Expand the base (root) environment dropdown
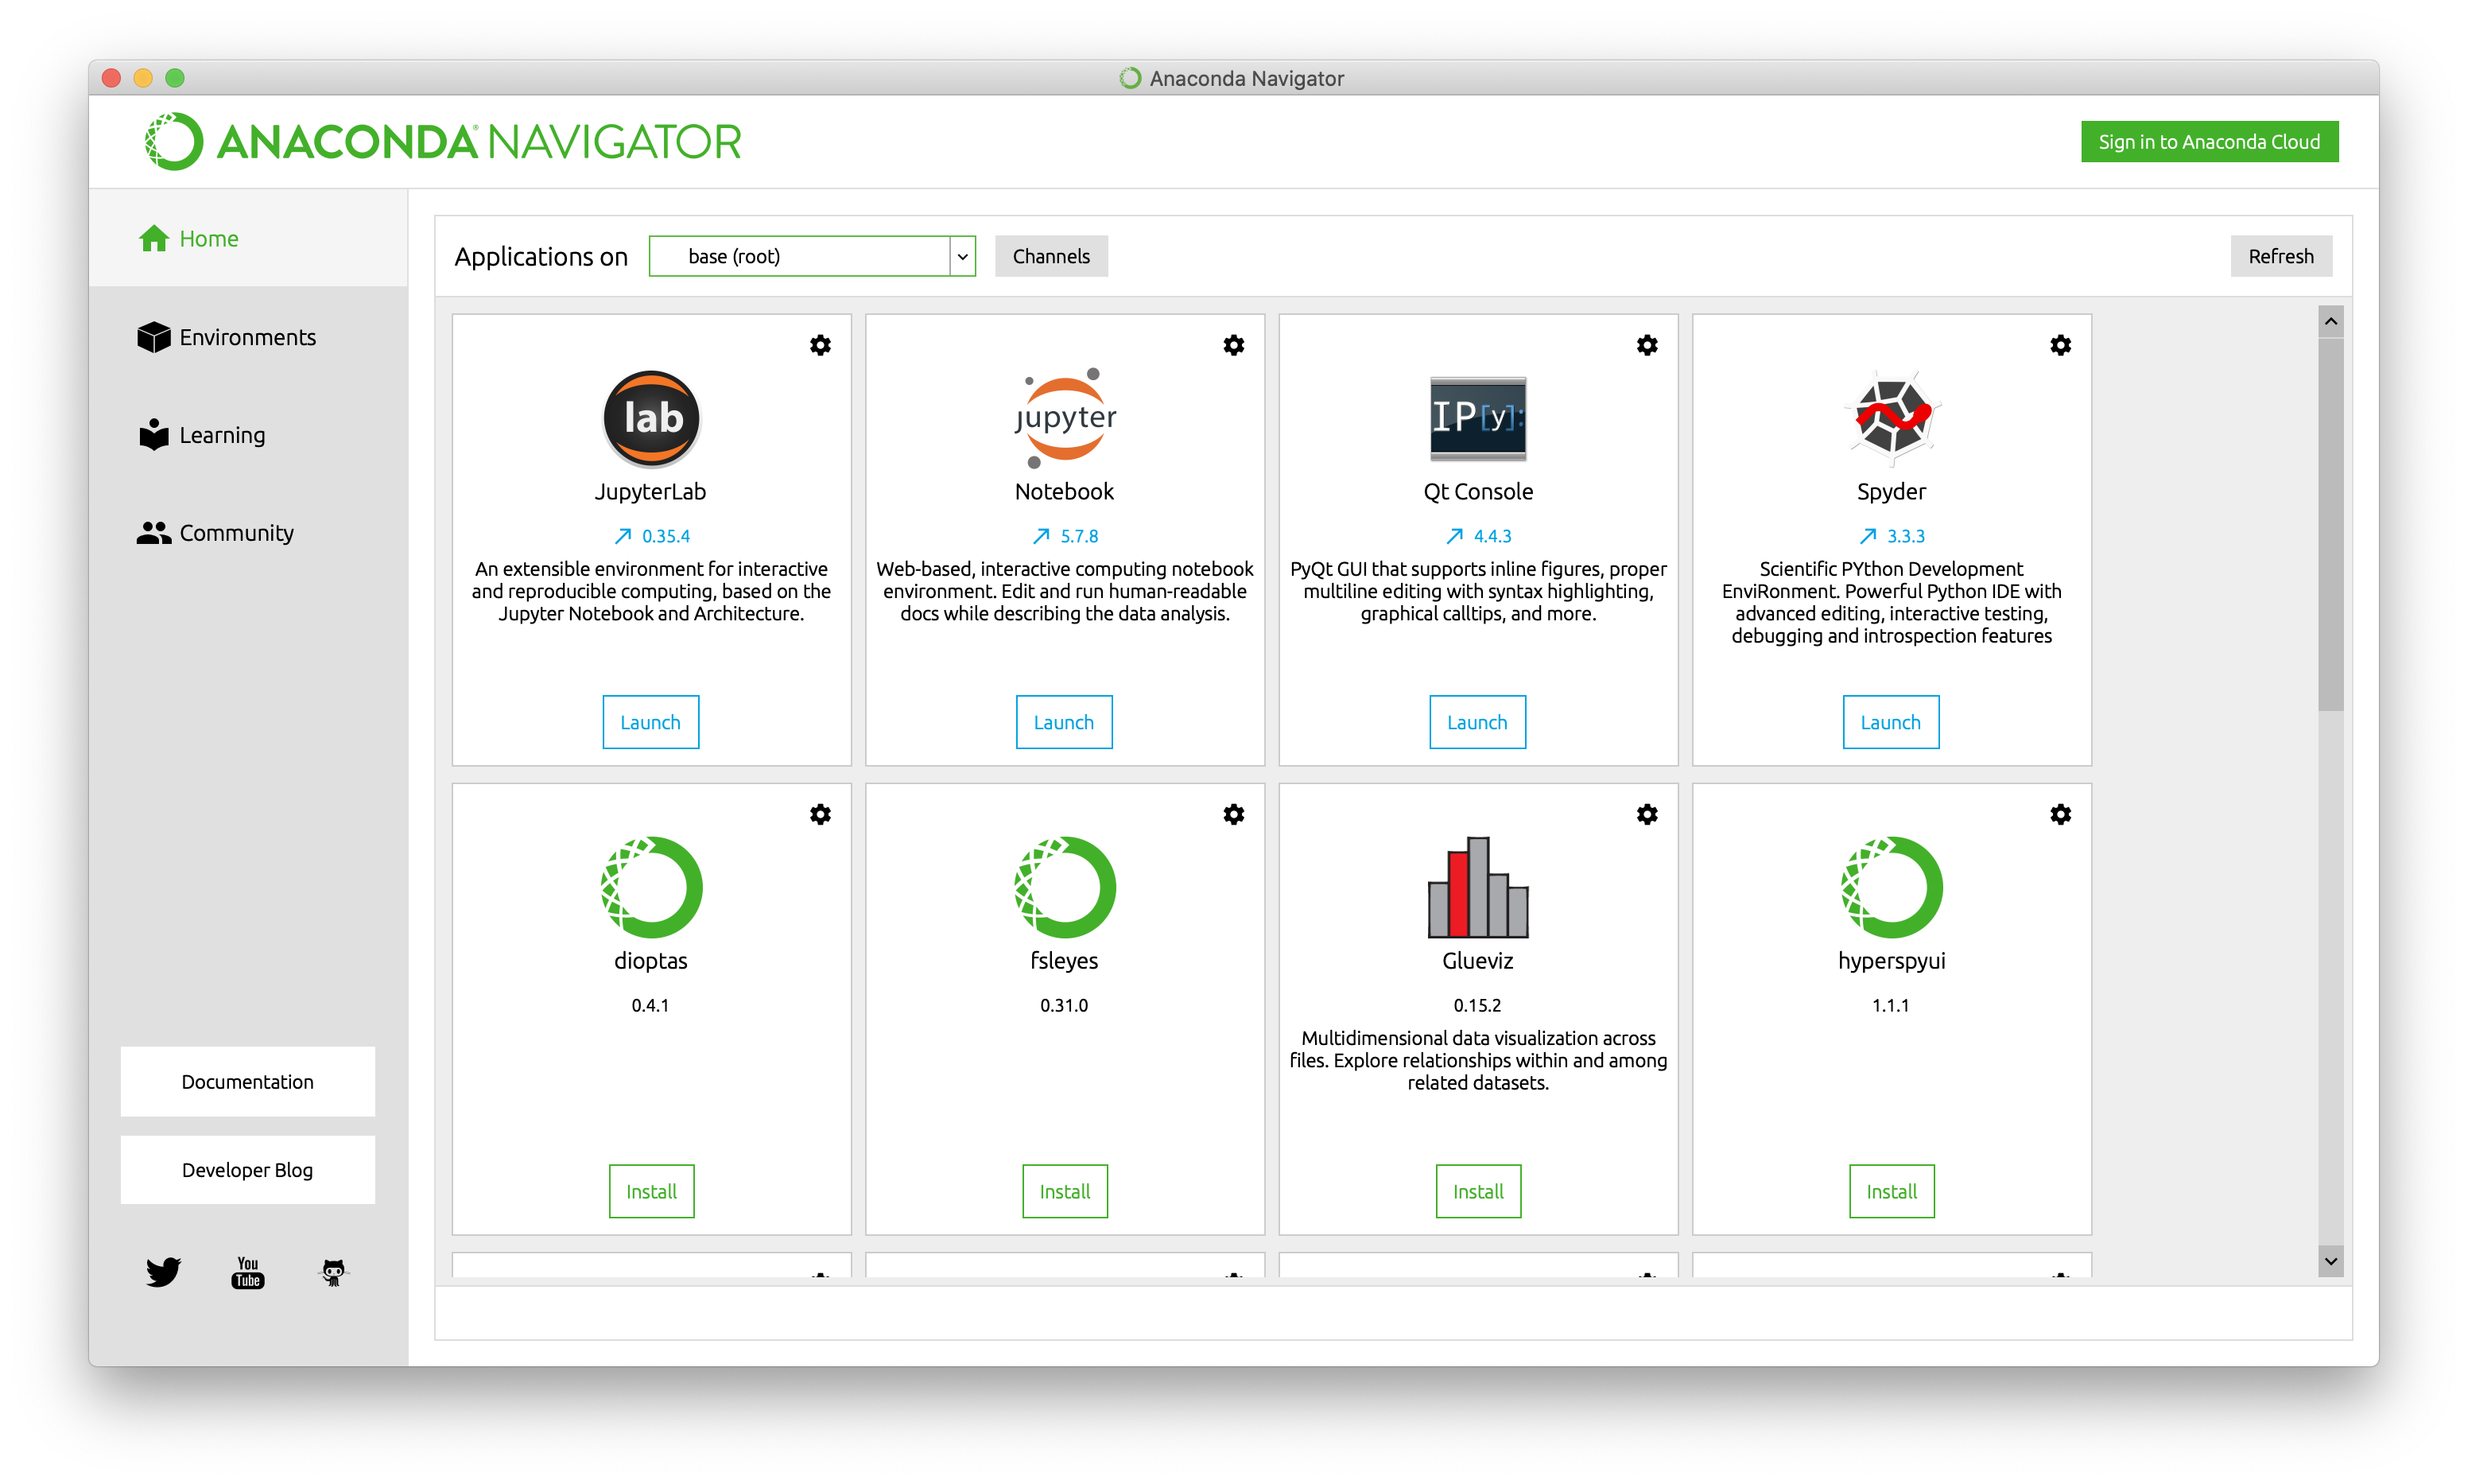 click(961, 256)
